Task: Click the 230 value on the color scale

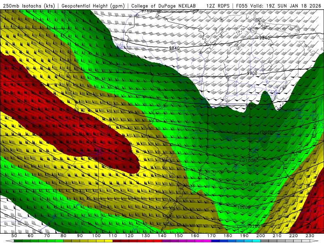Action: pyautogui.click(x=310, y=236)
